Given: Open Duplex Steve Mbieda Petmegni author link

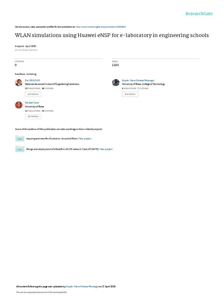Looking at the screenshot, I should click(x=138, y=81).
